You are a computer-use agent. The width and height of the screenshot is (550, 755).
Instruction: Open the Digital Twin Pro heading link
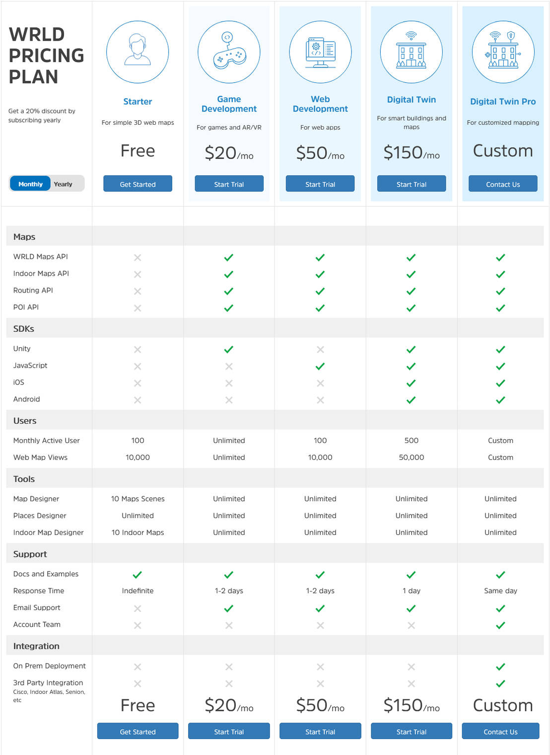tap(503, 101)
